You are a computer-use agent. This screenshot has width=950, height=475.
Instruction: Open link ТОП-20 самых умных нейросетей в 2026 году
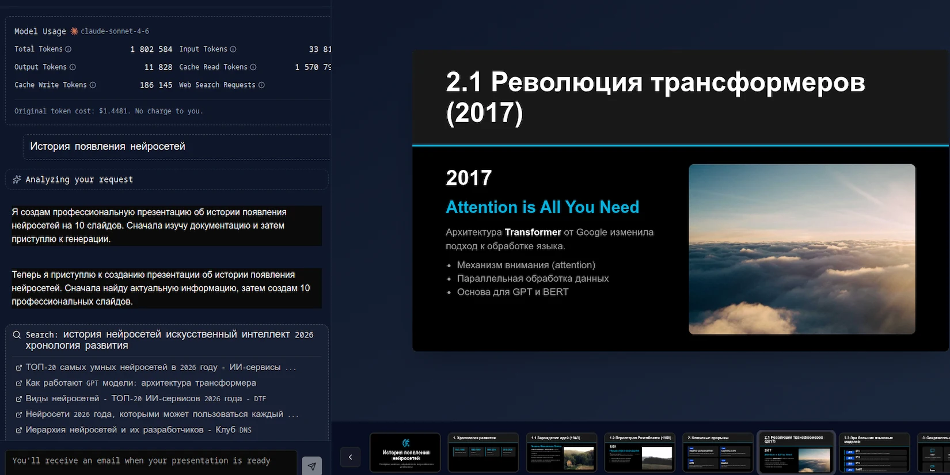click(x=161, y=367)
